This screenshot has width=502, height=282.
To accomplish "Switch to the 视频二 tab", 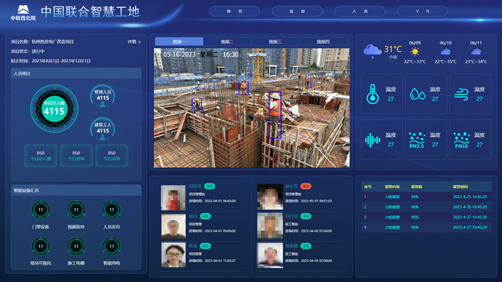I will pos(227,42).
